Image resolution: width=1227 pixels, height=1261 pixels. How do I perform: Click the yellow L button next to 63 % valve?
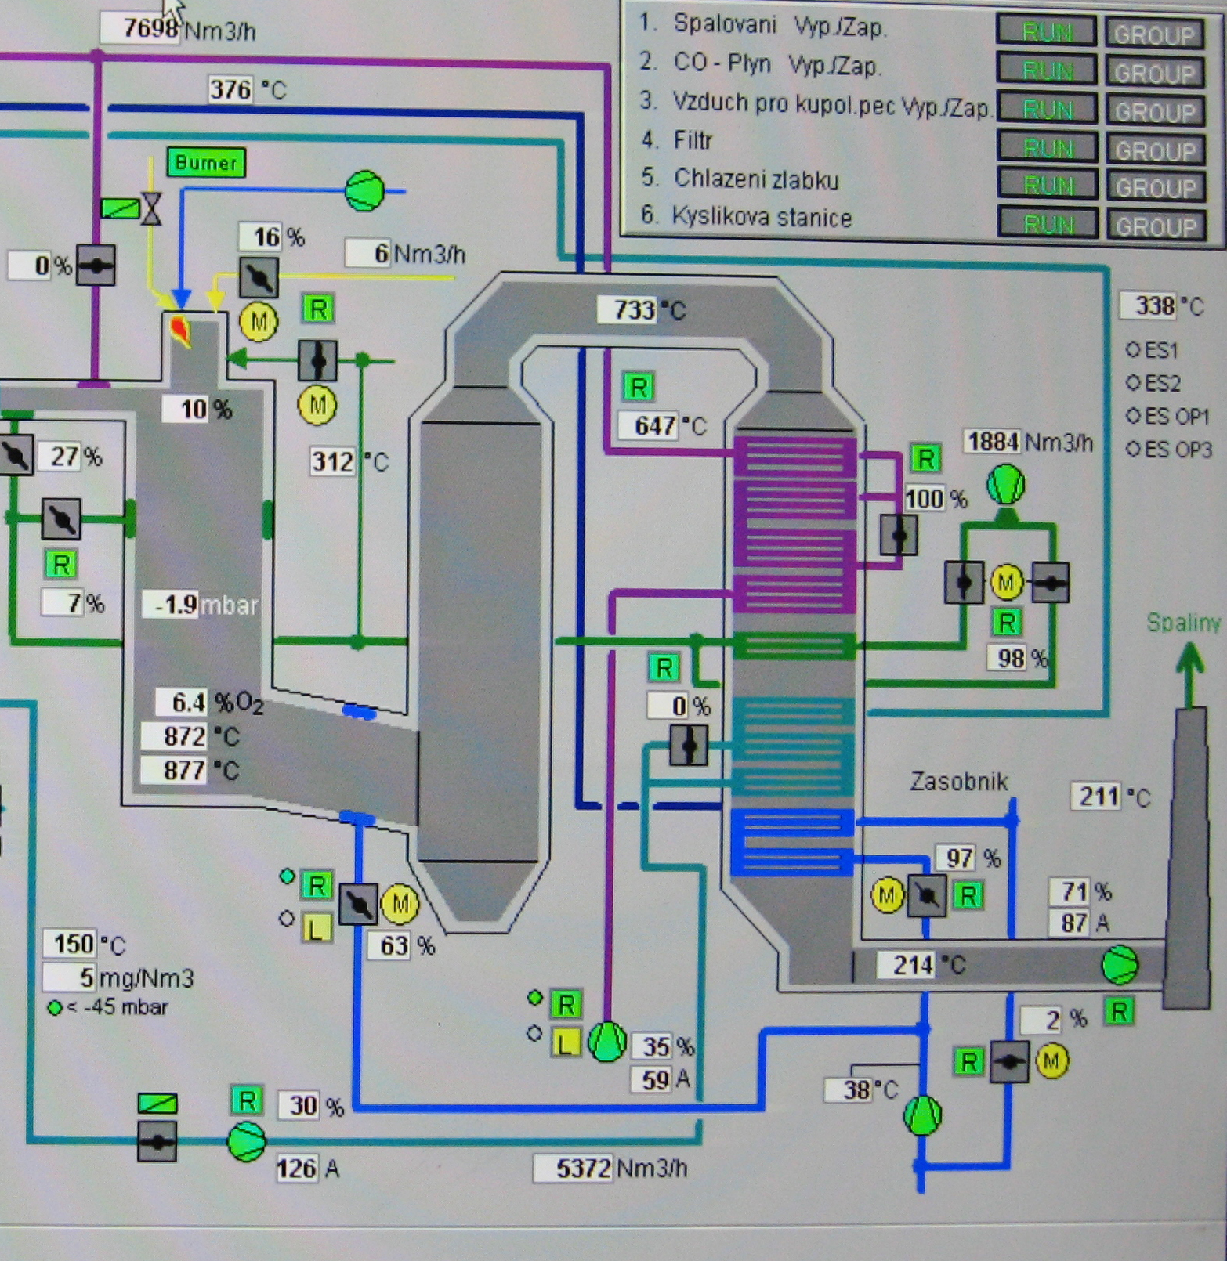[317, 929]
